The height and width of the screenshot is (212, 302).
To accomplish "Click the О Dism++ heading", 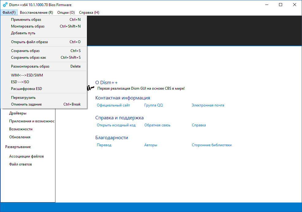I will pos(106,83).
